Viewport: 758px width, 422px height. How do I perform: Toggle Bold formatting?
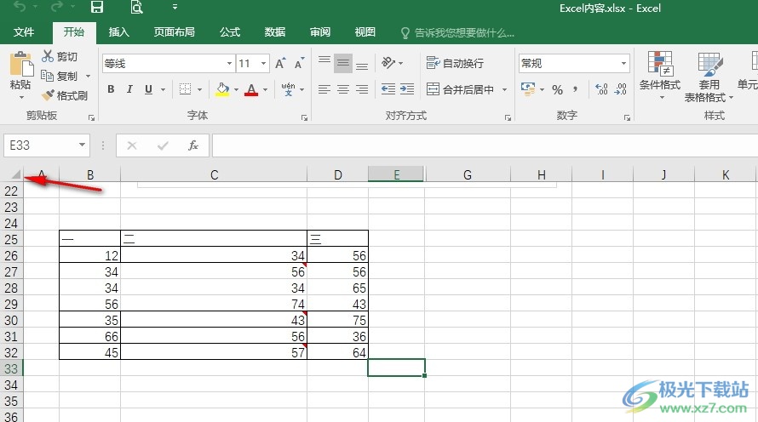click(x=111, y=89)
